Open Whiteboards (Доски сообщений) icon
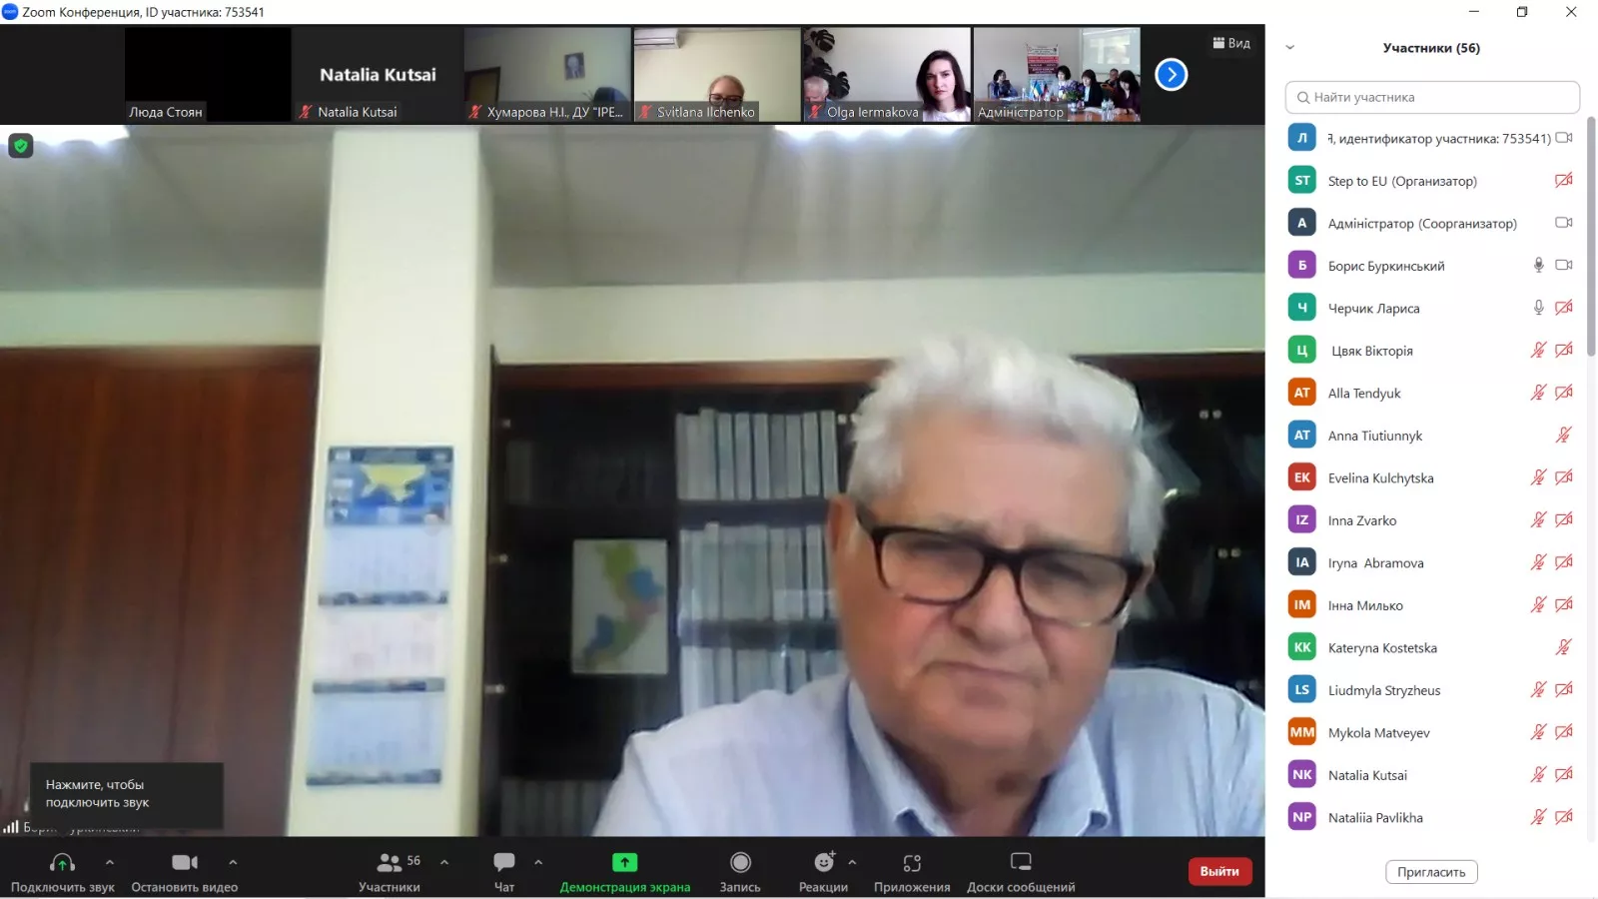Image resolution: width=1598 pixels, height=899 pixels. pyautogui.click(x=1021, y=863)
